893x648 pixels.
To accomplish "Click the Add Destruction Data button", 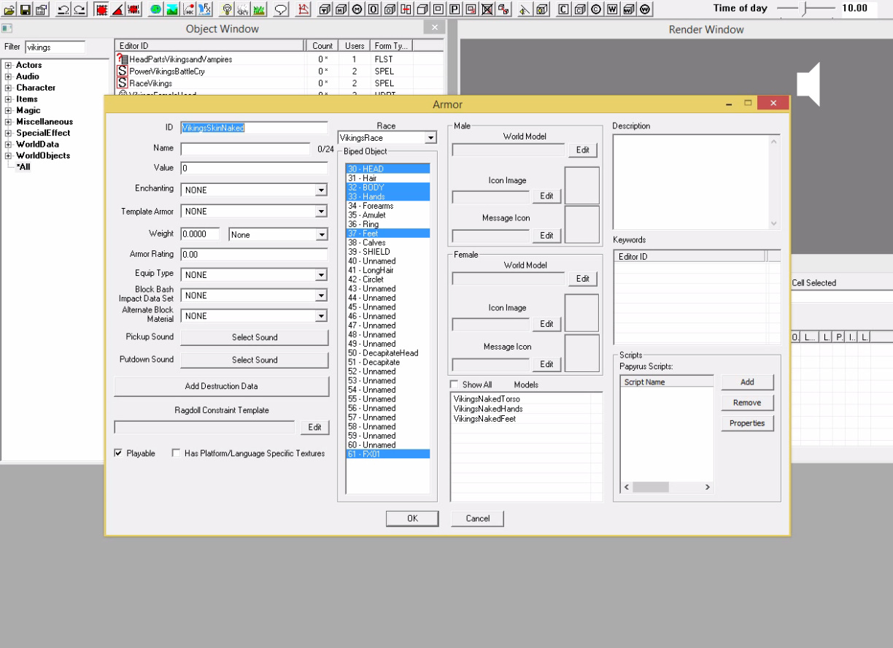I will tap(221, 386).
